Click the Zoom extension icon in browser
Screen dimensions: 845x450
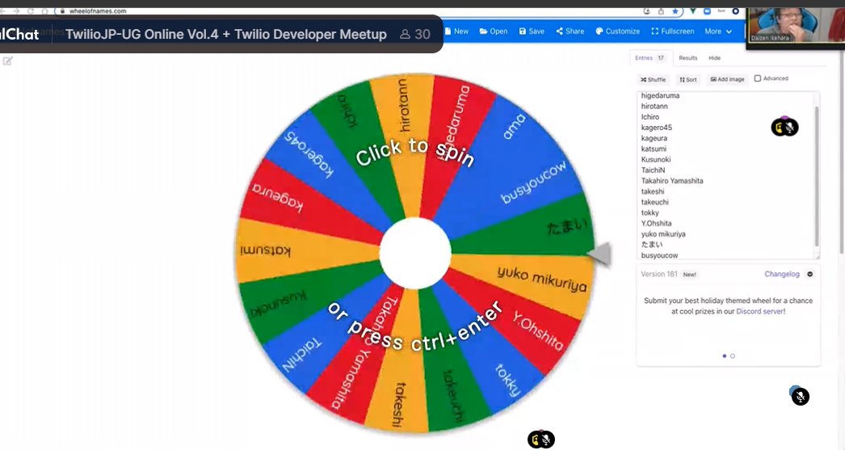click(707, 11)
